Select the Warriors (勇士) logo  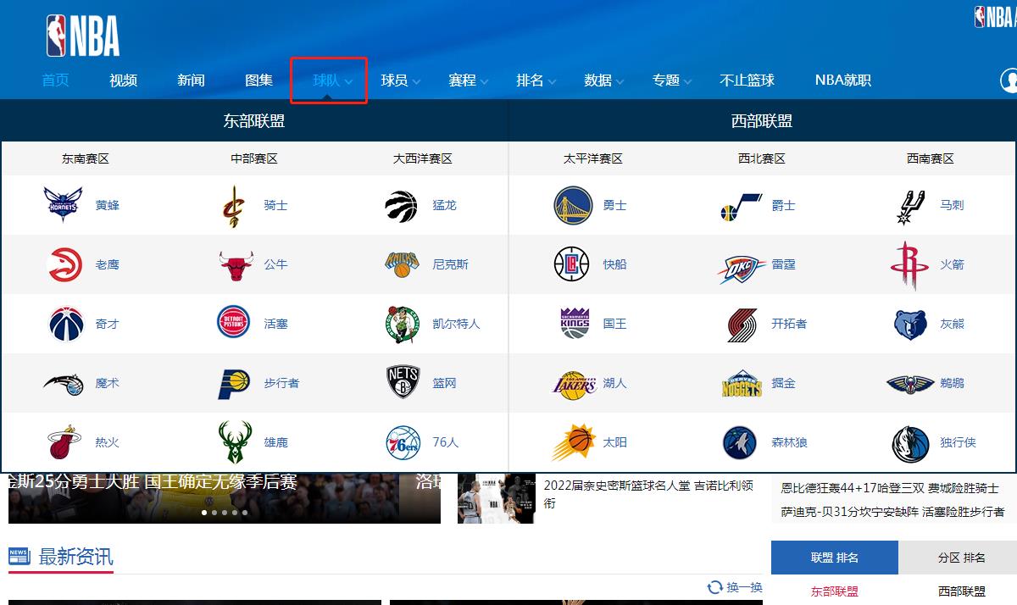(x=574, y=205)
